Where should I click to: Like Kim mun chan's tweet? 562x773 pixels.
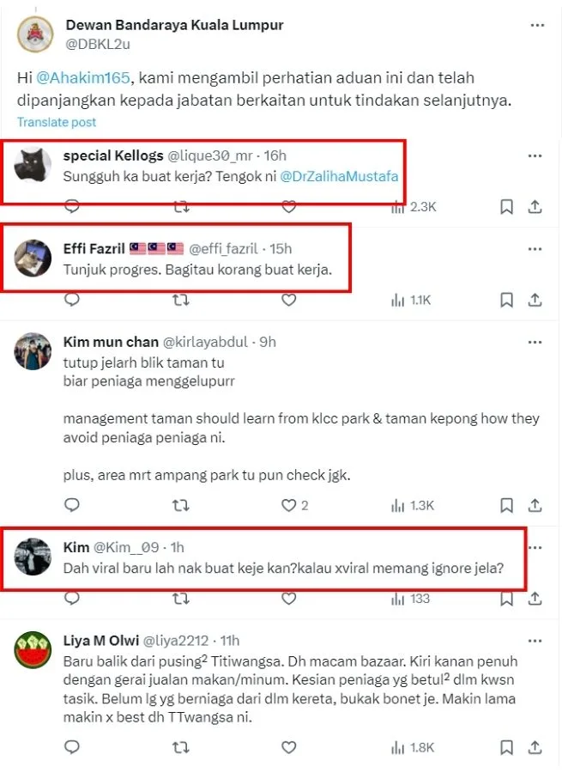(289, 505)
